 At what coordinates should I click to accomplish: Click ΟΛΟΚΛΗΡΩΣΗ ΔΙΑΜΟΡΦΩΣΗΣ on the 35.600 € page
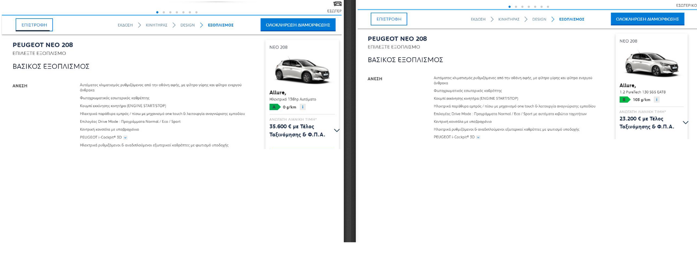click(298, 25)
